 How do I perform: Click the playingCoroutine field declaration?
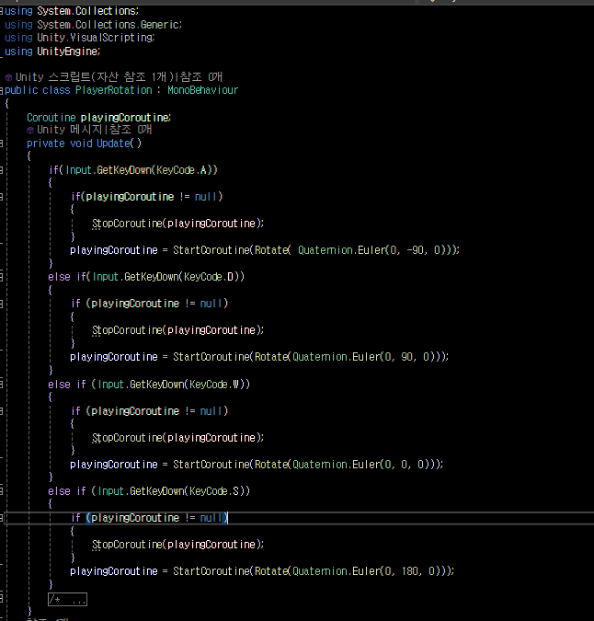[x=125, y=118]
